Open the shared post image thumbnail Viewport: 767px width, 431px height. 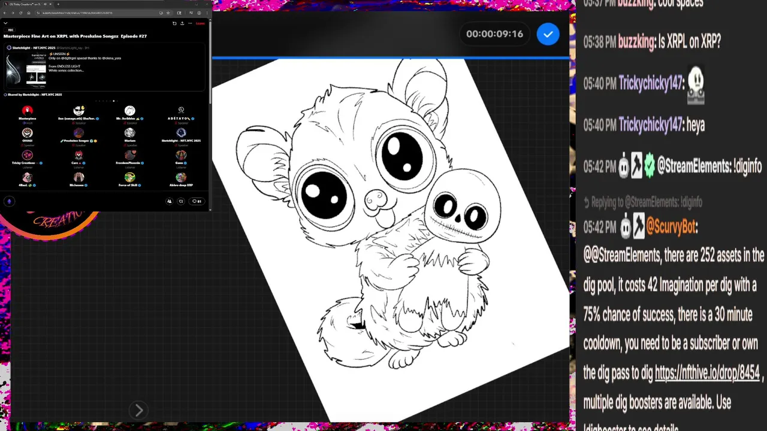point(26,69)
